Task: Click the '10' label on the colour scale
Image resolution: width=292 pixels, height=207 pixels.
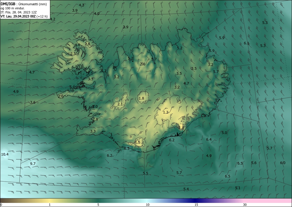Action: pyautogui.click(x=148, y=205)
